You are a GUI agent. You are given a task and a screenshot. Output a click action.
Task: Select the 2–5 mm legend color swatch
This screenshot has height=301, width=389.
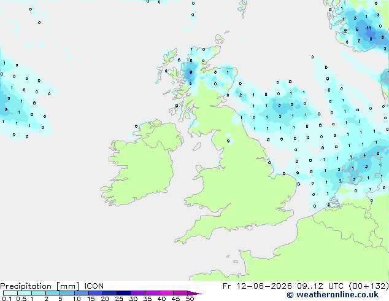[53, 293]
